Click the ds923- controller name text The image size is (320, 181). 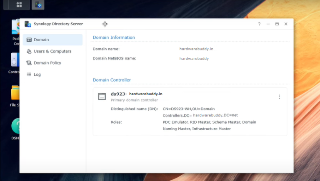pyautogui.click(x=119, y=94)
